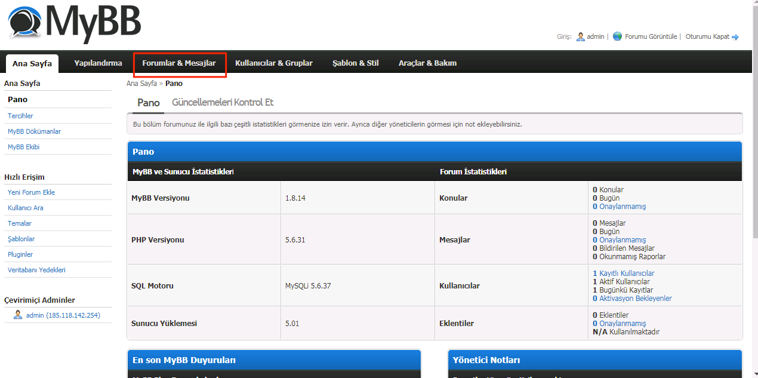Click the MyBB version value 1.8.14
Viewport: 758px width, 378px height.
pyautogui.click(x=295, y=198)
